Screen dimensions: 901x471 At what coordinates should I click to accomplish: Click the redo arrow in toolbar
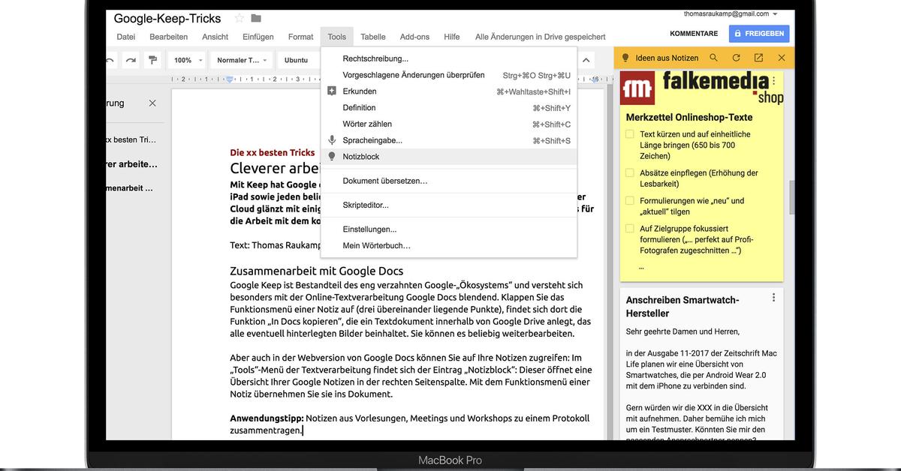coord(131,60)
